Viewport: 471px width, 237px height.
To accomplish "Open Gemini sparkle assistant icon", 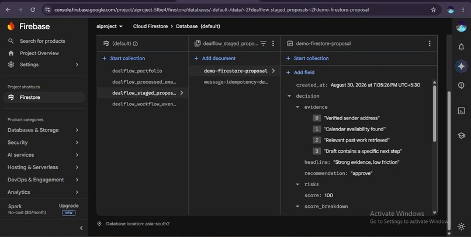I will (x=461, y=66).
